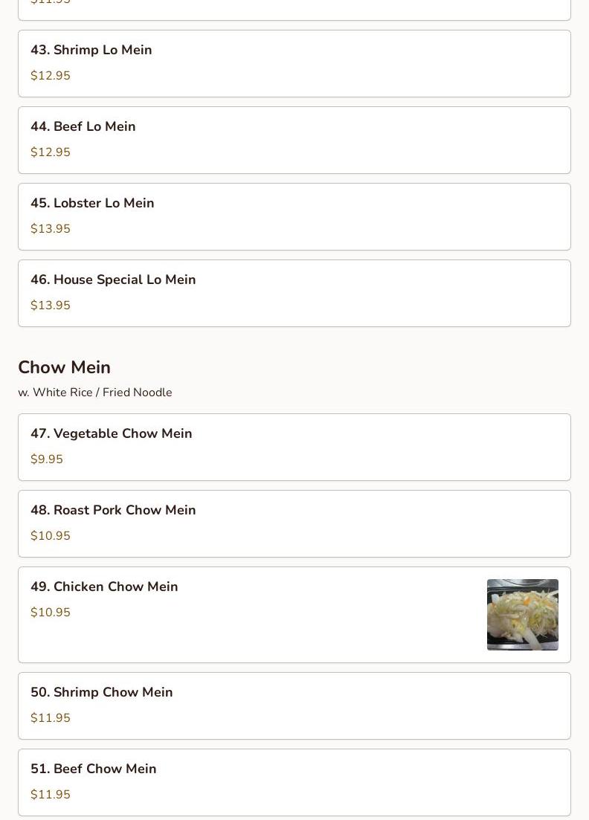
Task: Open 51. Beef Chow Mein
Action: (294, 782)
